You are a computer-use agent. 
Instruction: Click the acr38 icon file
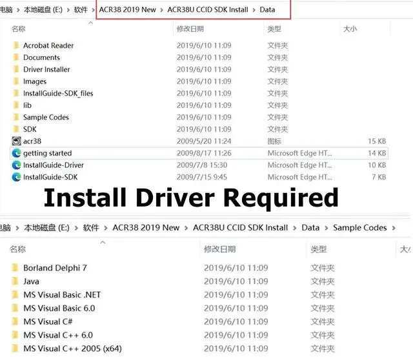click(x=16, y=141)
